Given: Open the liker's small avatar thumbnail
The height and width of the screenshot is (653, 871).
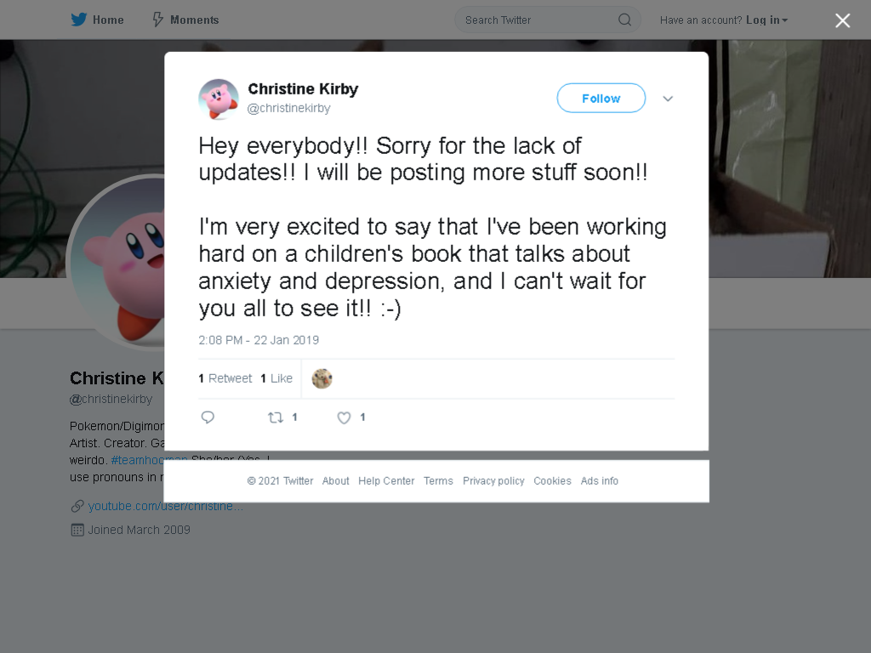Looking at the screenshot, I should click(x=322, y=378).
